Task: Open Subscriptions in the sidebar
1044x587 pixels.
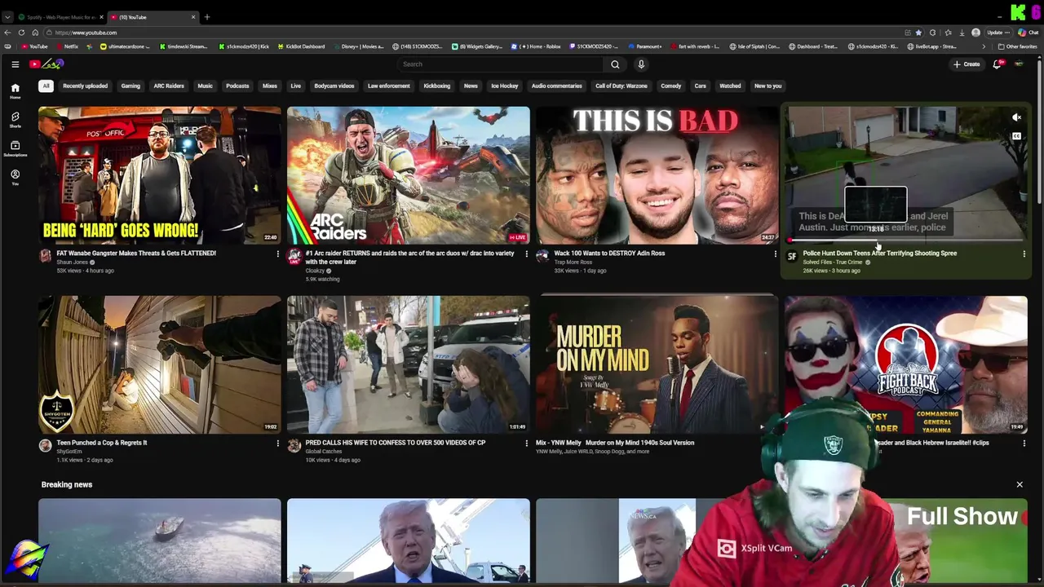Action: (x=15, y=148)
